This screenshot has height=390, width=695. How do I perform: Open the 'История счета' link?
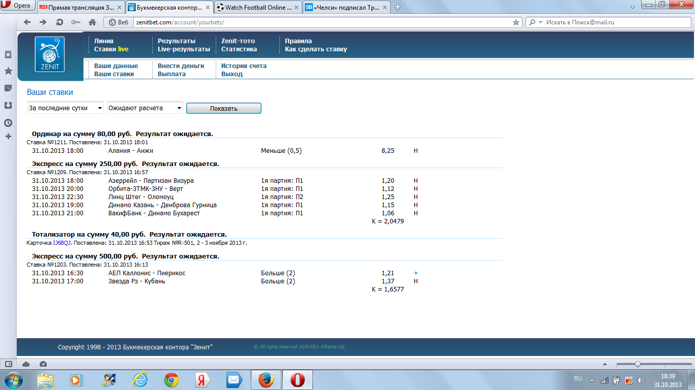coord(244,66)
